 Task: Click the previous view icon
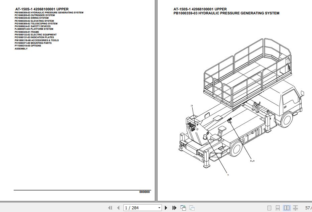coord(183,208)
